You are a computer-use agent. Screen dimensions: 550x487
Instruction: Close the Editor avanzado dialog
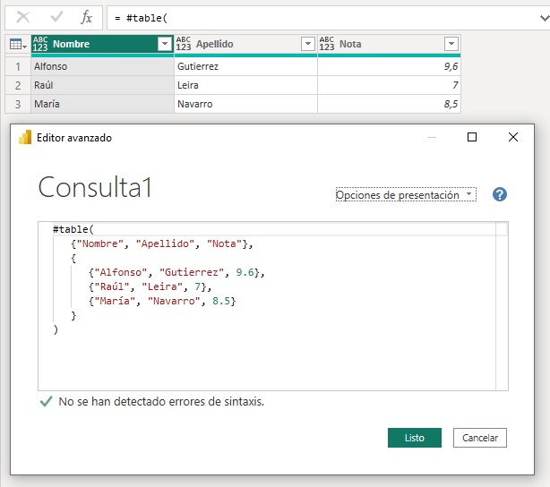(x=512, y=137)
